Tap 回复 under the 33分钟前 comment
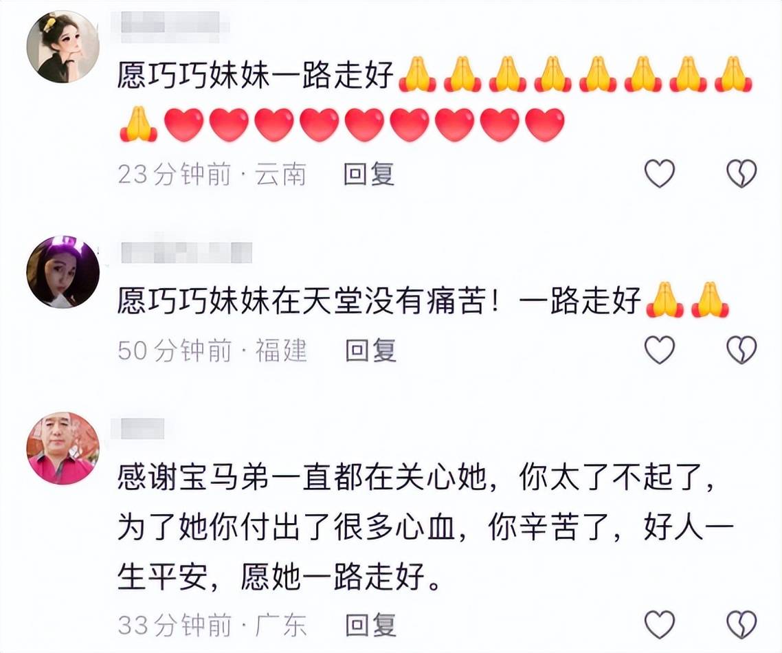Viewport: 782px width, 653px height. click(x=371, y=625)
